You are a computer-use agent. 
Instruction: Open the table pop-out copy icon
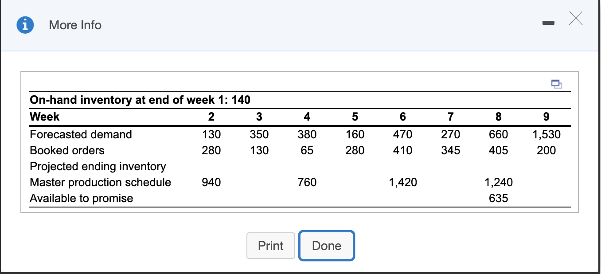pyautogui.click(x=557, y=84)
